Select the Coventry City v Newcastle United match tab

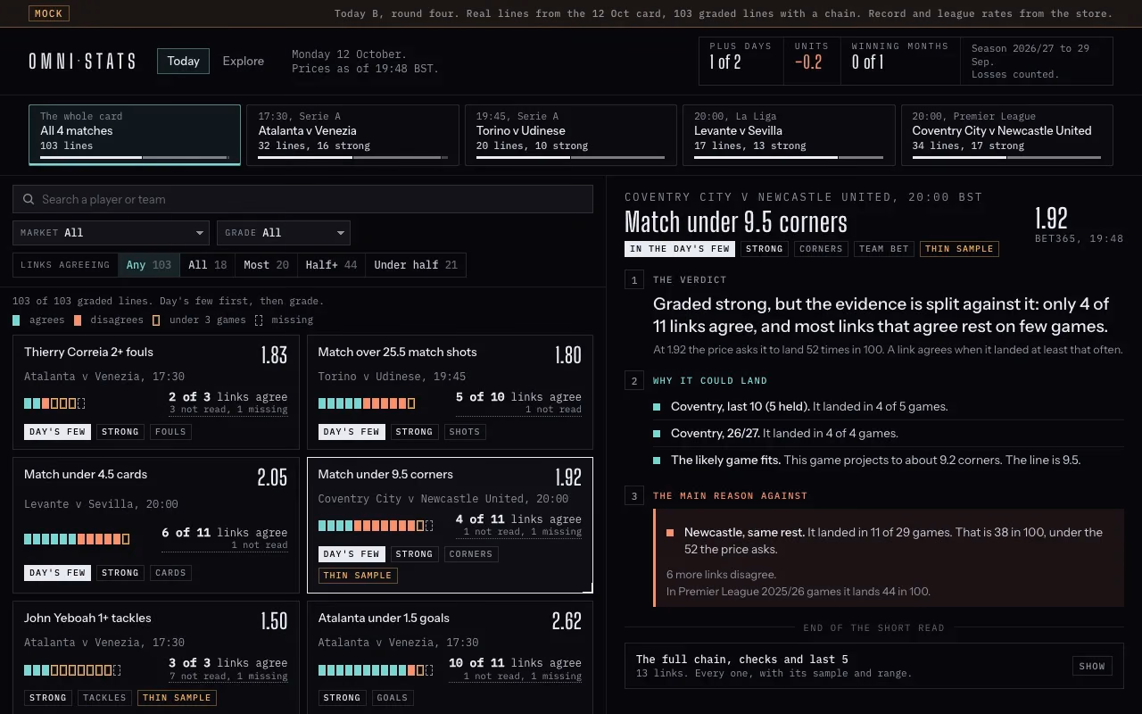pyautogui.click(x=1006, y=135)
